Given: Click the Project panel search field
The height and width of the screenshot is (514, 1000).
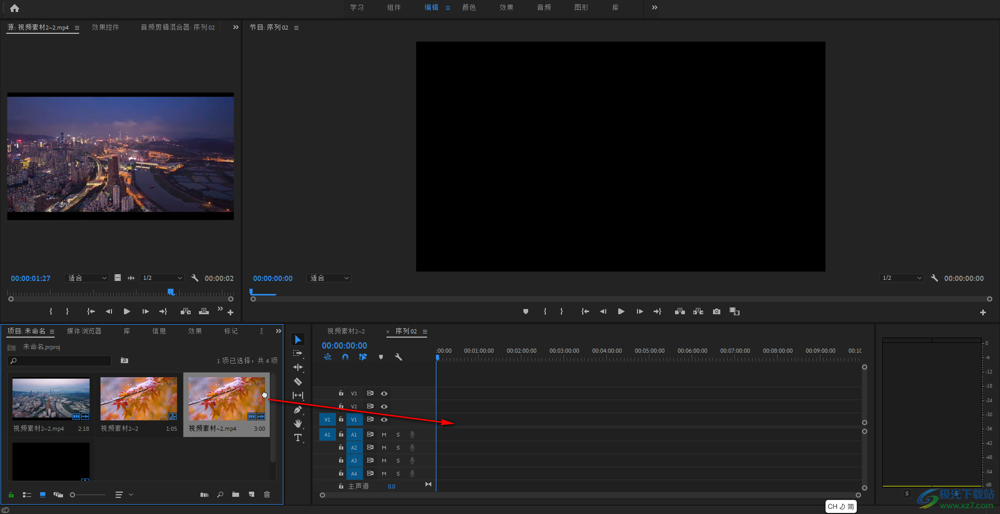Looking at the screenshot, I should (59, 361).
